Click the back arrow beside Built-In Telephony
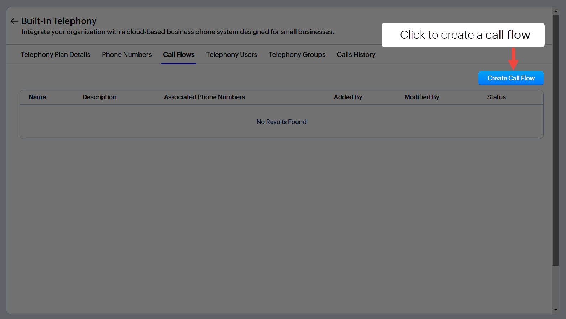 pos(14,21)
